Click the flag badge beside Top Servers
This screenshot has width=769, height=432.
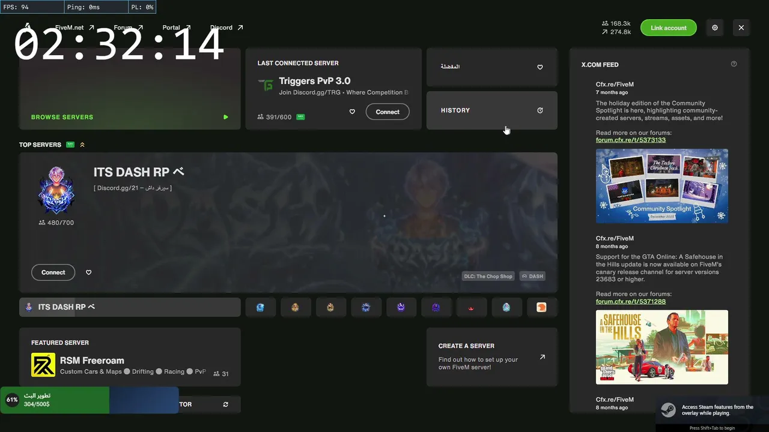[x=70, y=145]
